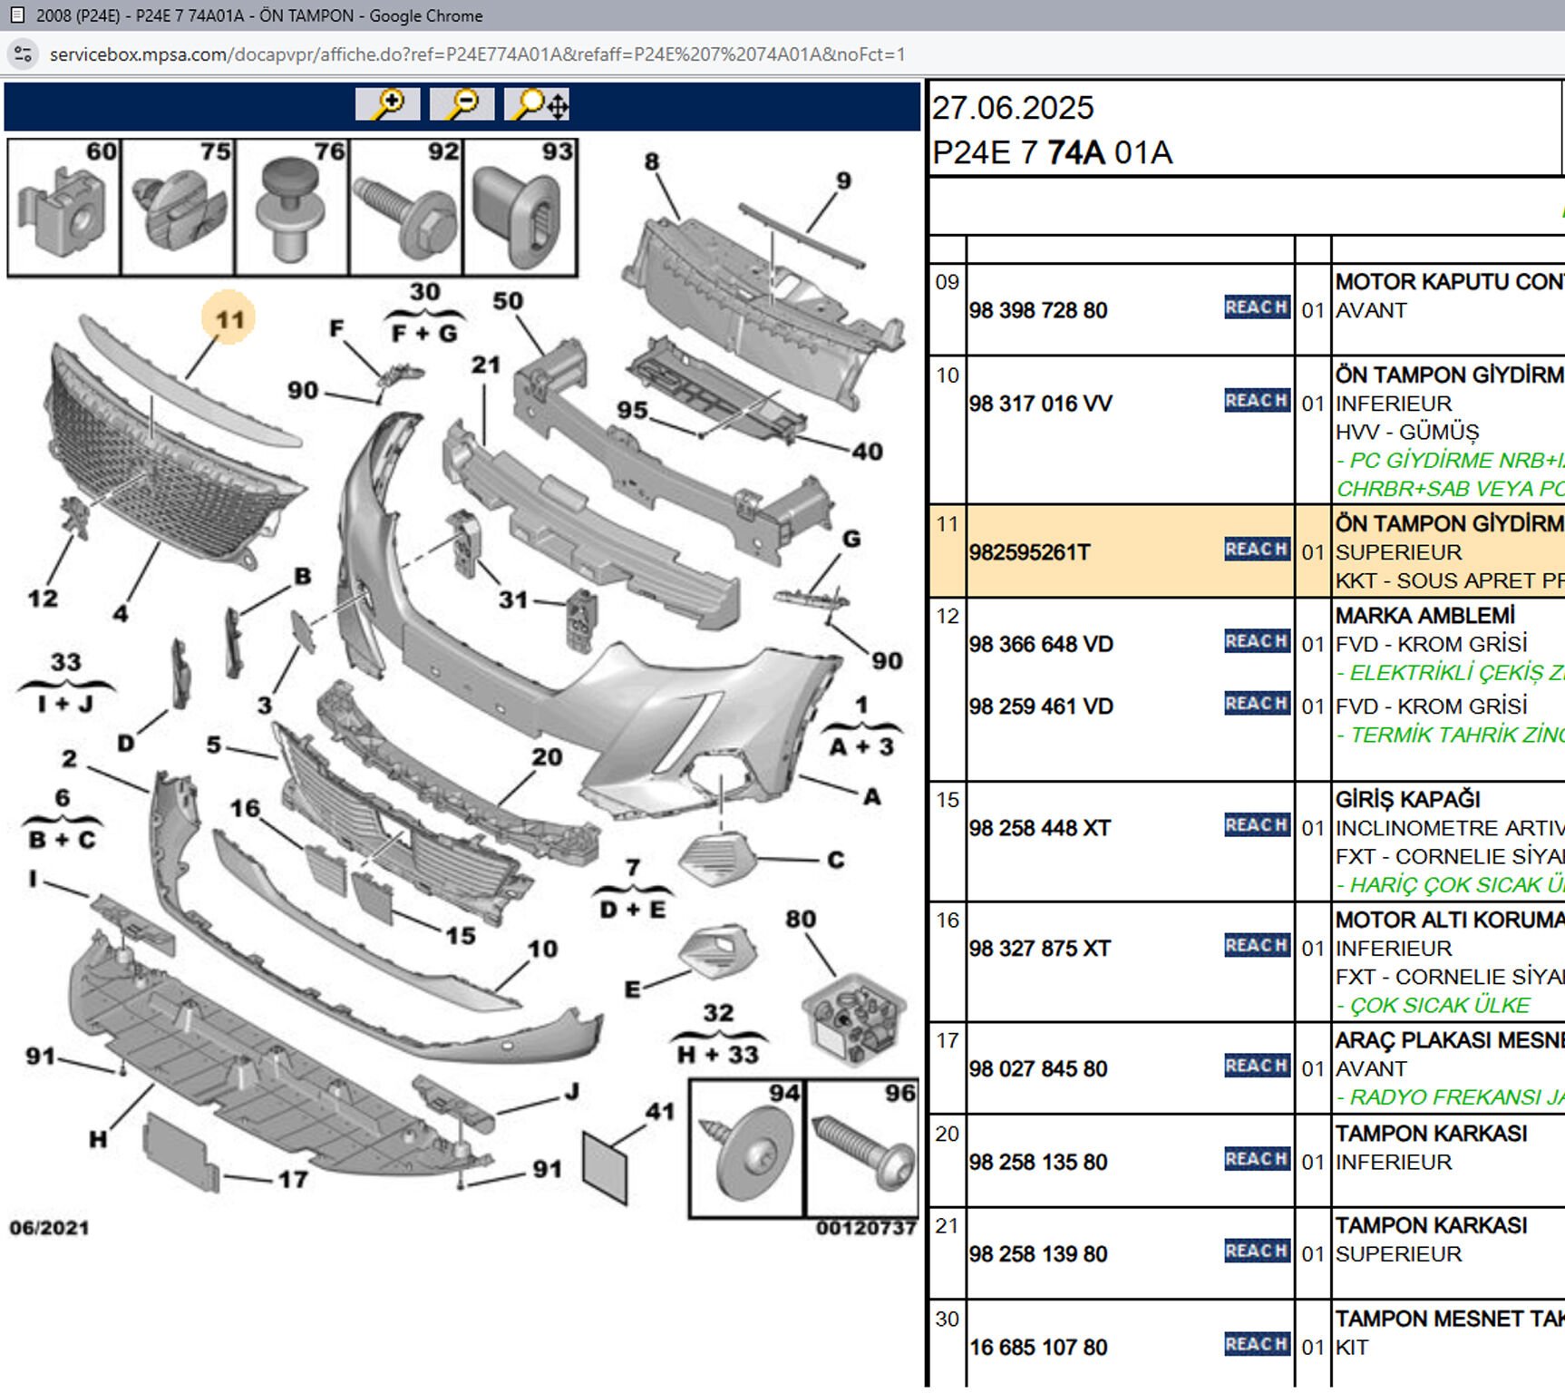Viewport: 1565px width, 1393px height.
Task: Open the site information icon in address bar
Action: [x=23, y=54]
